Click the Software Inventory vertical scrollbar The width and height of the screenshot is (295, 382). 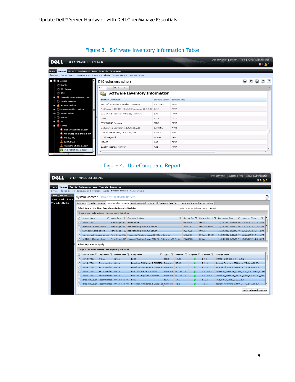click(x=269, y=120)
